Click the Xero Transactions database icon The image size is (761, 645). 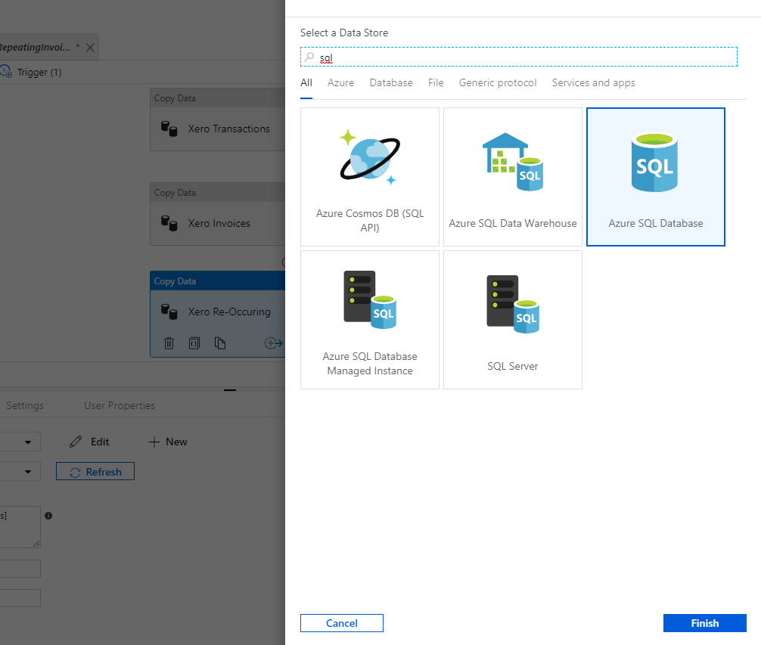click(169, 129)
